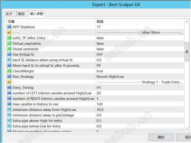Screen dimensions: 191x143
Task: Select the CheckMargin variable name
Action: (x=23, y=71)
